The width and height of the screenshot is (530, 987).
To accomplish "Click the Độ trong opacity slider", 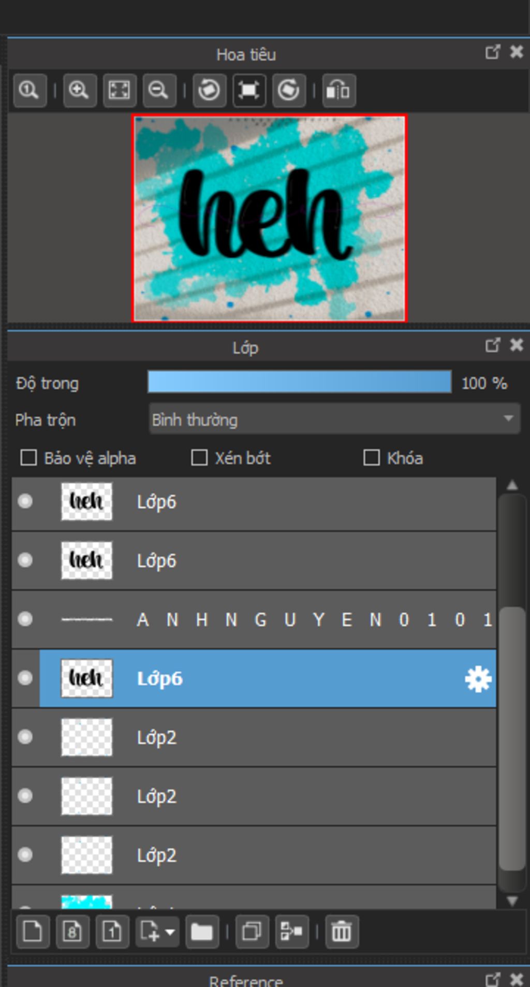I will tap(299, 383).
